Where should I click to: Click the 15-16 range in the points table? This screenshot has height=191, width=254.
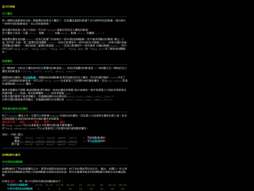(x=49, y=185)
